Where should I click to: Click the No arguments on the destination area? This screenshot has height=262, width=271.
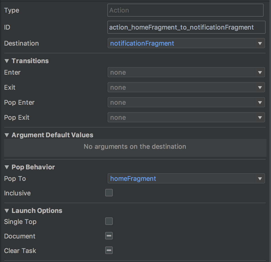coord(135,147)
